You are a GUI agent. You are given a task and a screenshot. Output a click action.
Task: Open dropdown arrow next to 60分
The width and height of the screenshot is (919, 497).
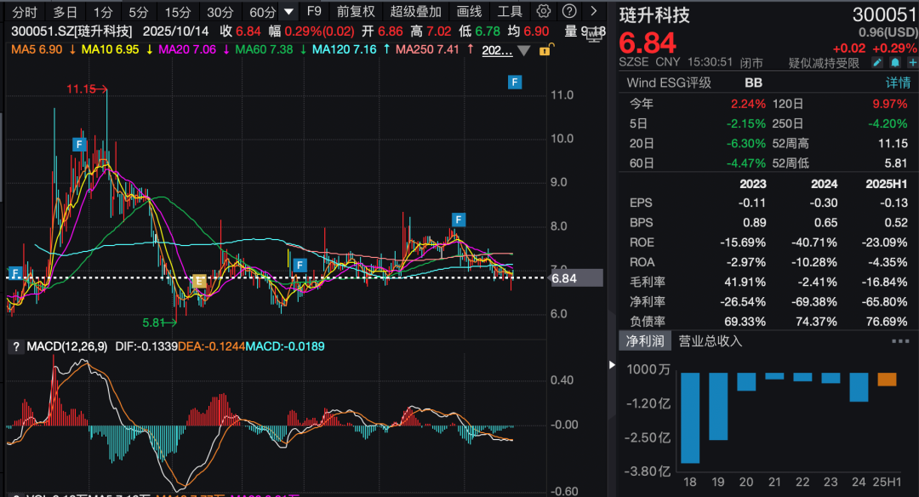(x=289, y=12)
